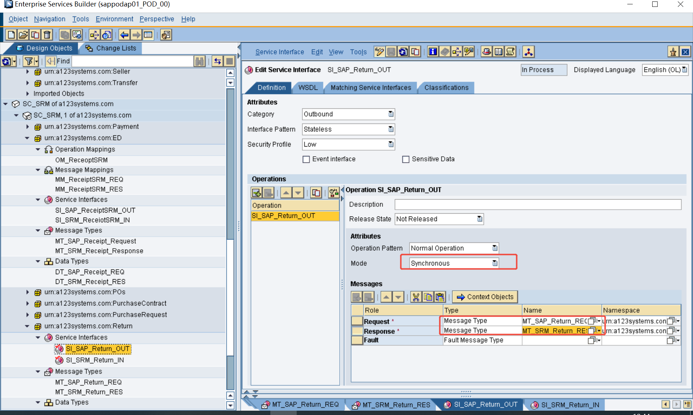Open the where-used help document icon
The width and height of the screenshot is (693, 415).
point(107,35)
